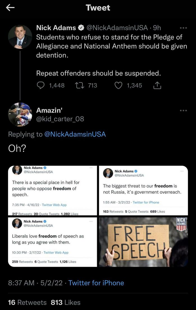Open the three-dot menu on Amazin's reply
Image resolution: width=196 pixels, height=310 pixels.
[183, 110]
